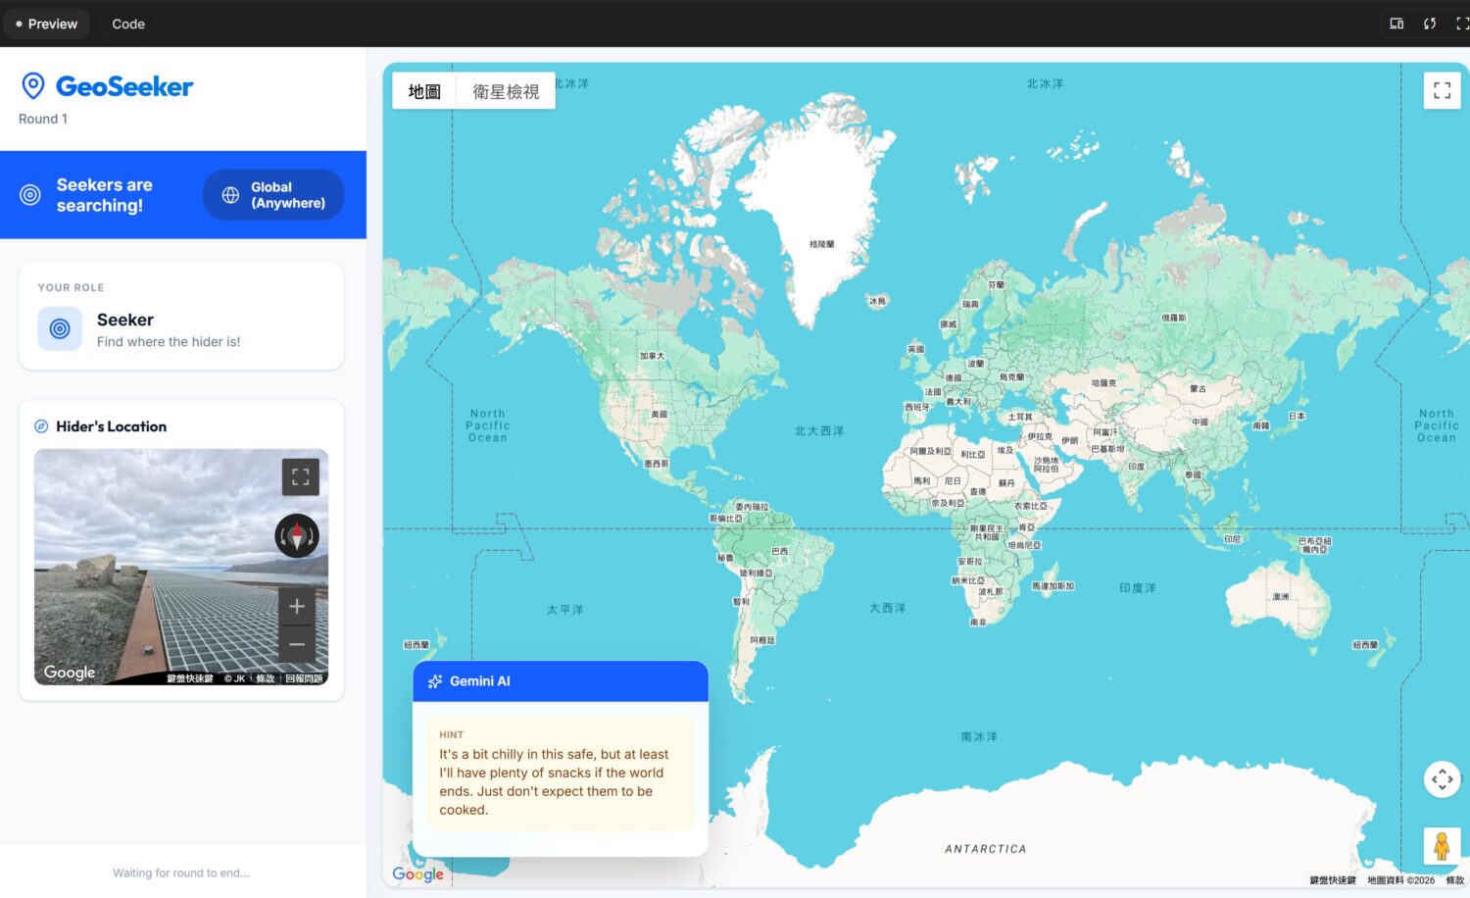Click the 太平洋 ocean label on map

coord(565,610)
